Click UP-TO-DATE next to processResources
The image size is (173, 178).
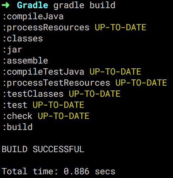point(121,27)
